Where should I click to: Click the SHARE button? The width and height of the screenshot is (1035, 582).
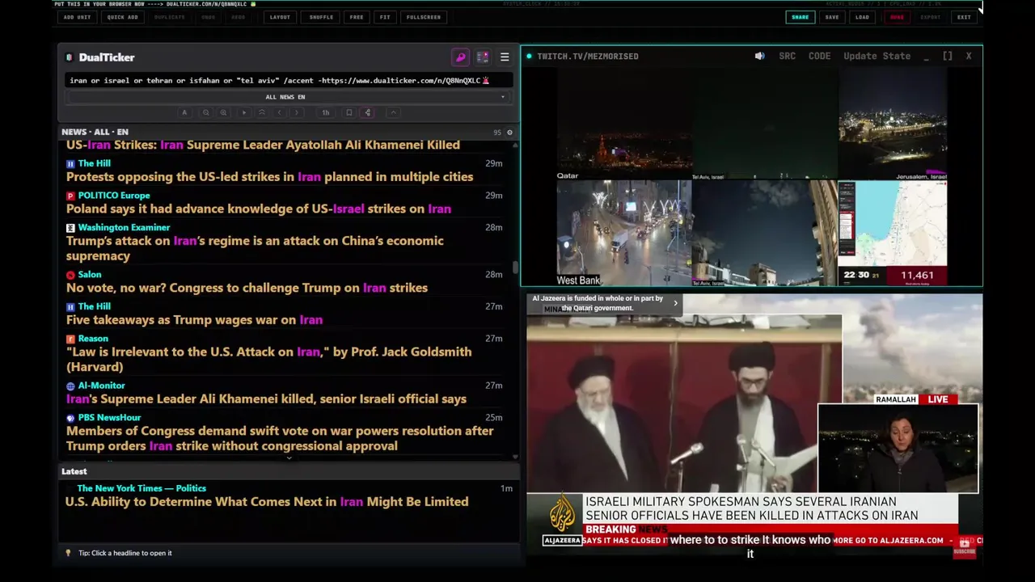coord(800,17)
